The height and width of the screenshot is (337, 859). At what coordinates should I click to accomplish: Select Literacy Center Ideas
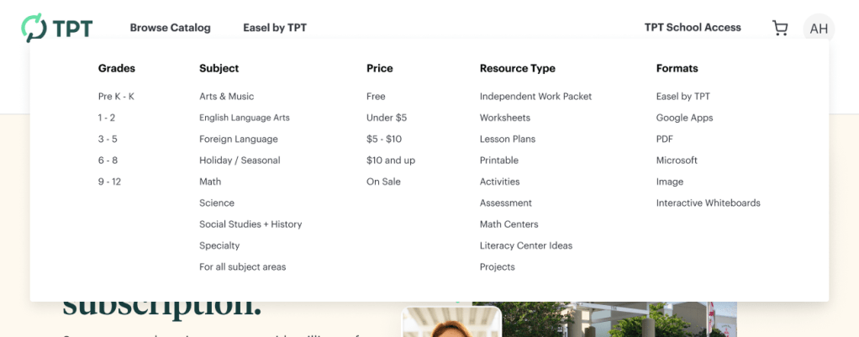[x=525, y=245]
